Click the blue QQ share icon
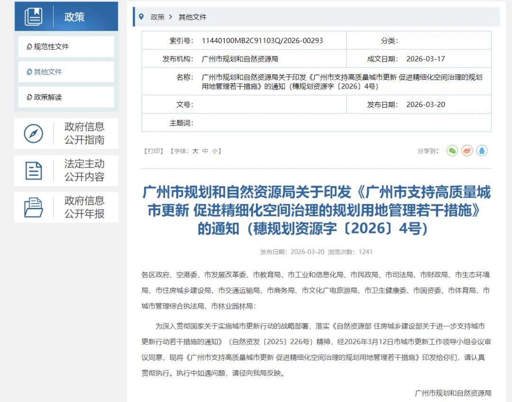The width and height of the screenshot is (512, 402). coord(483,151)
